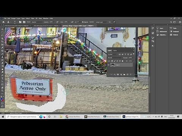Image resolution: width=182 pixels, height=136 pixels.
Task: Select the Gradient tool
Action: pos(2,66)
